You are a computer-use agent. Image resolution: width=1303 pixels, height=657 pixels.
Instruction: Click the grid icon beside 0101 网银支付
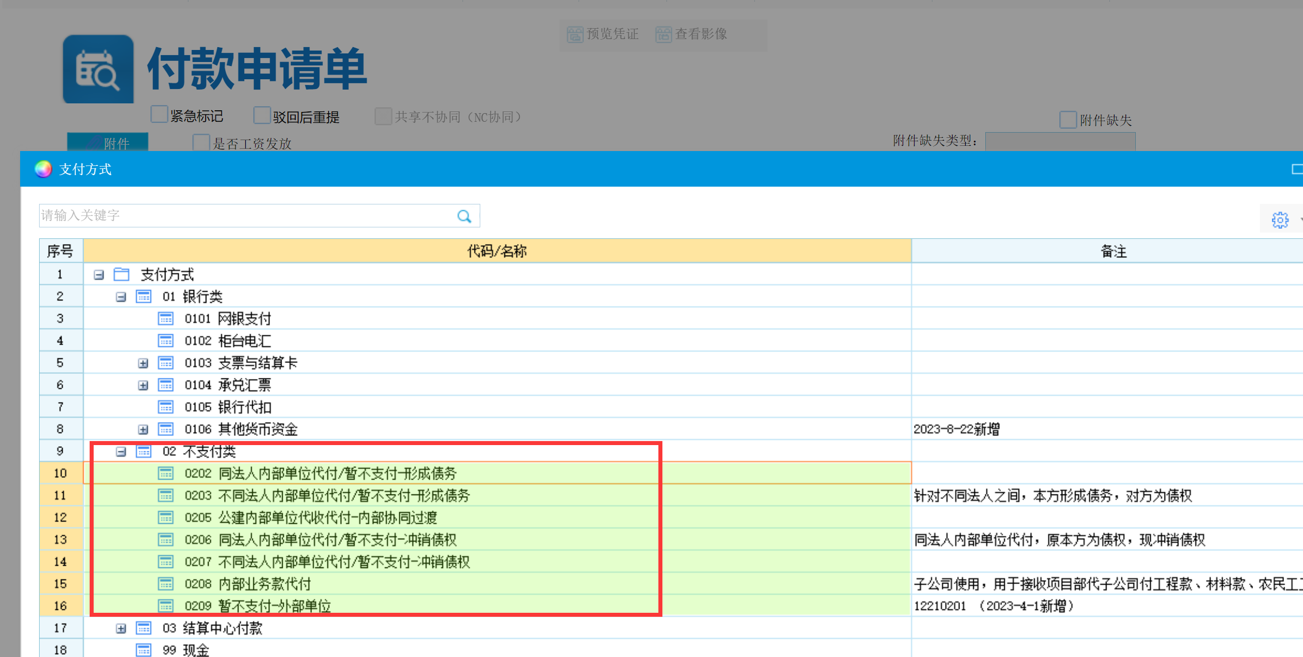pos(165,318)
